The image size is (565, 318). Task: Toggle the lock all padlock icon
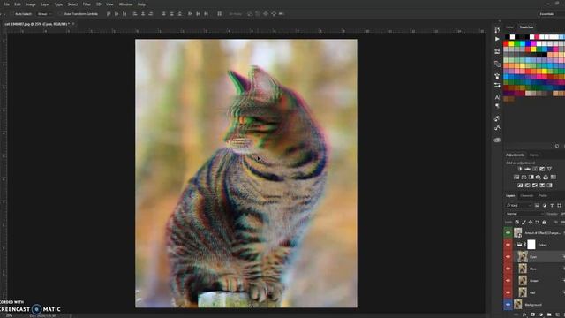tap(544, 222)
